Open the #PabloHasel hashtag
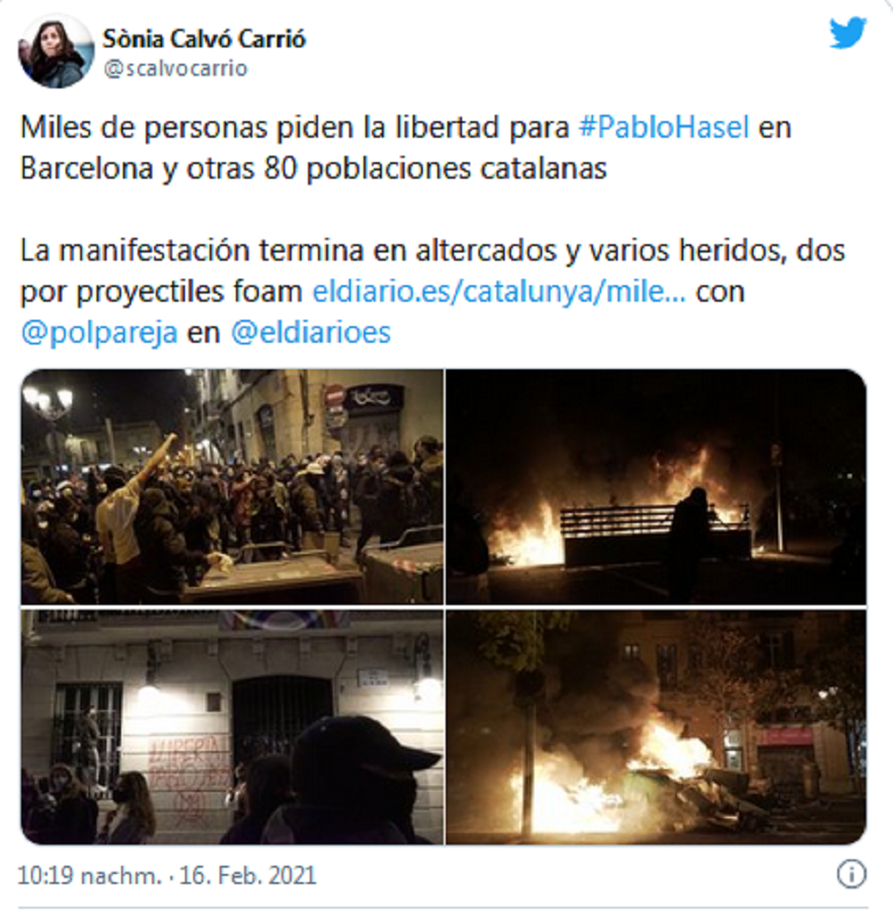 (663, 128)
